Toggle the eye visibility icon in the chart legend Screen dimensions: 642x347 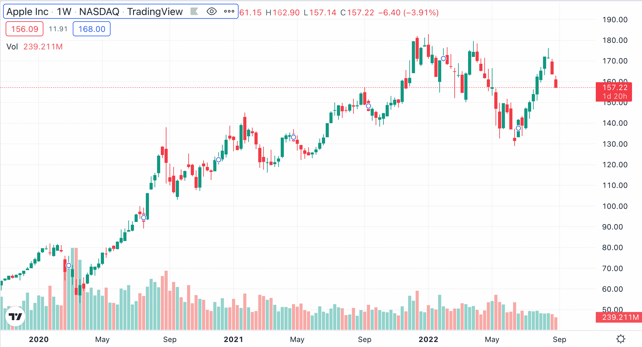coord(212,12)
